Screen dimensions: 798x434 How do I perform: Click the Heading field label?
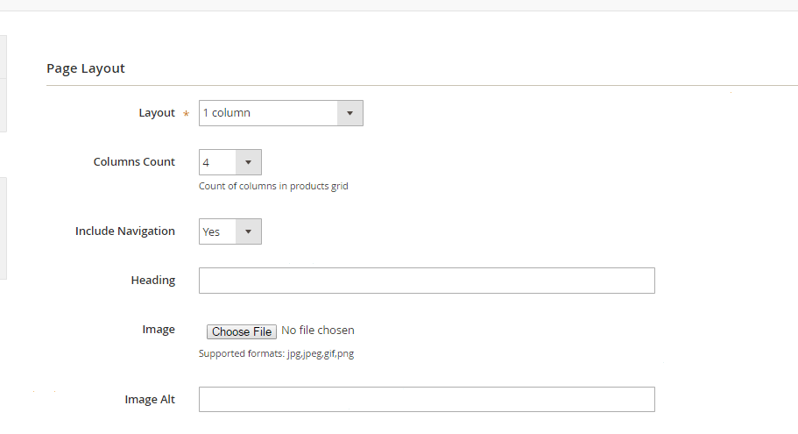(153, 281)
